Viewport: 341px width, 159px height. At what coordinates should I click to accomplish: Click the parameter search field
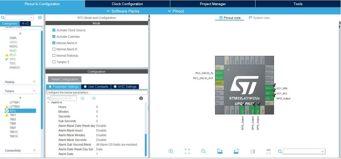pos(63,98)
